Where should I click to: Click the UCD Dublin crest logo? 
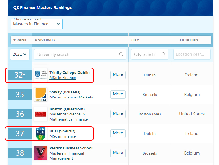click(41, 134)
